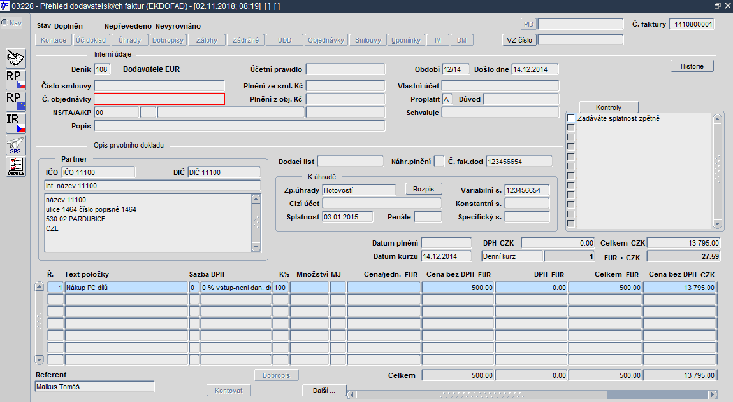The image size is (733, 402).
Task: Click the Popis input field
Action: click(240, 126)
